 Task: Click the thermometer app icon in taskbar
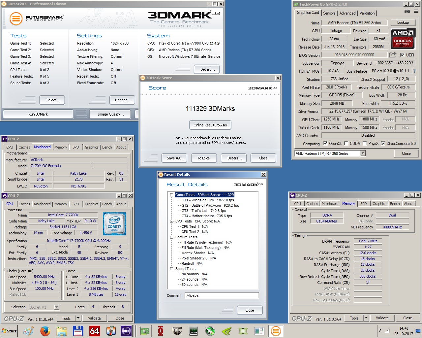[x=111, y=331]
